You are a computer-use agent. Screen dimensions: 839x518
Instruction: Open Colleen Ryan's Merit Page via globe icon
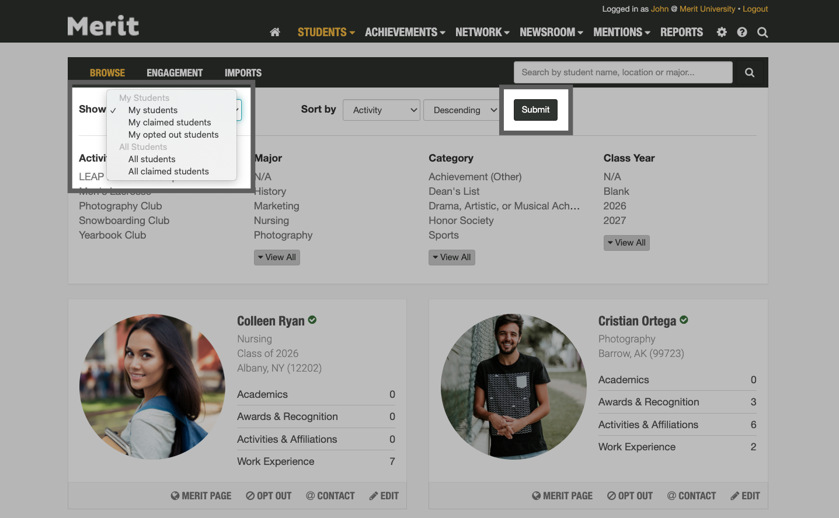(x=201, y=495)
